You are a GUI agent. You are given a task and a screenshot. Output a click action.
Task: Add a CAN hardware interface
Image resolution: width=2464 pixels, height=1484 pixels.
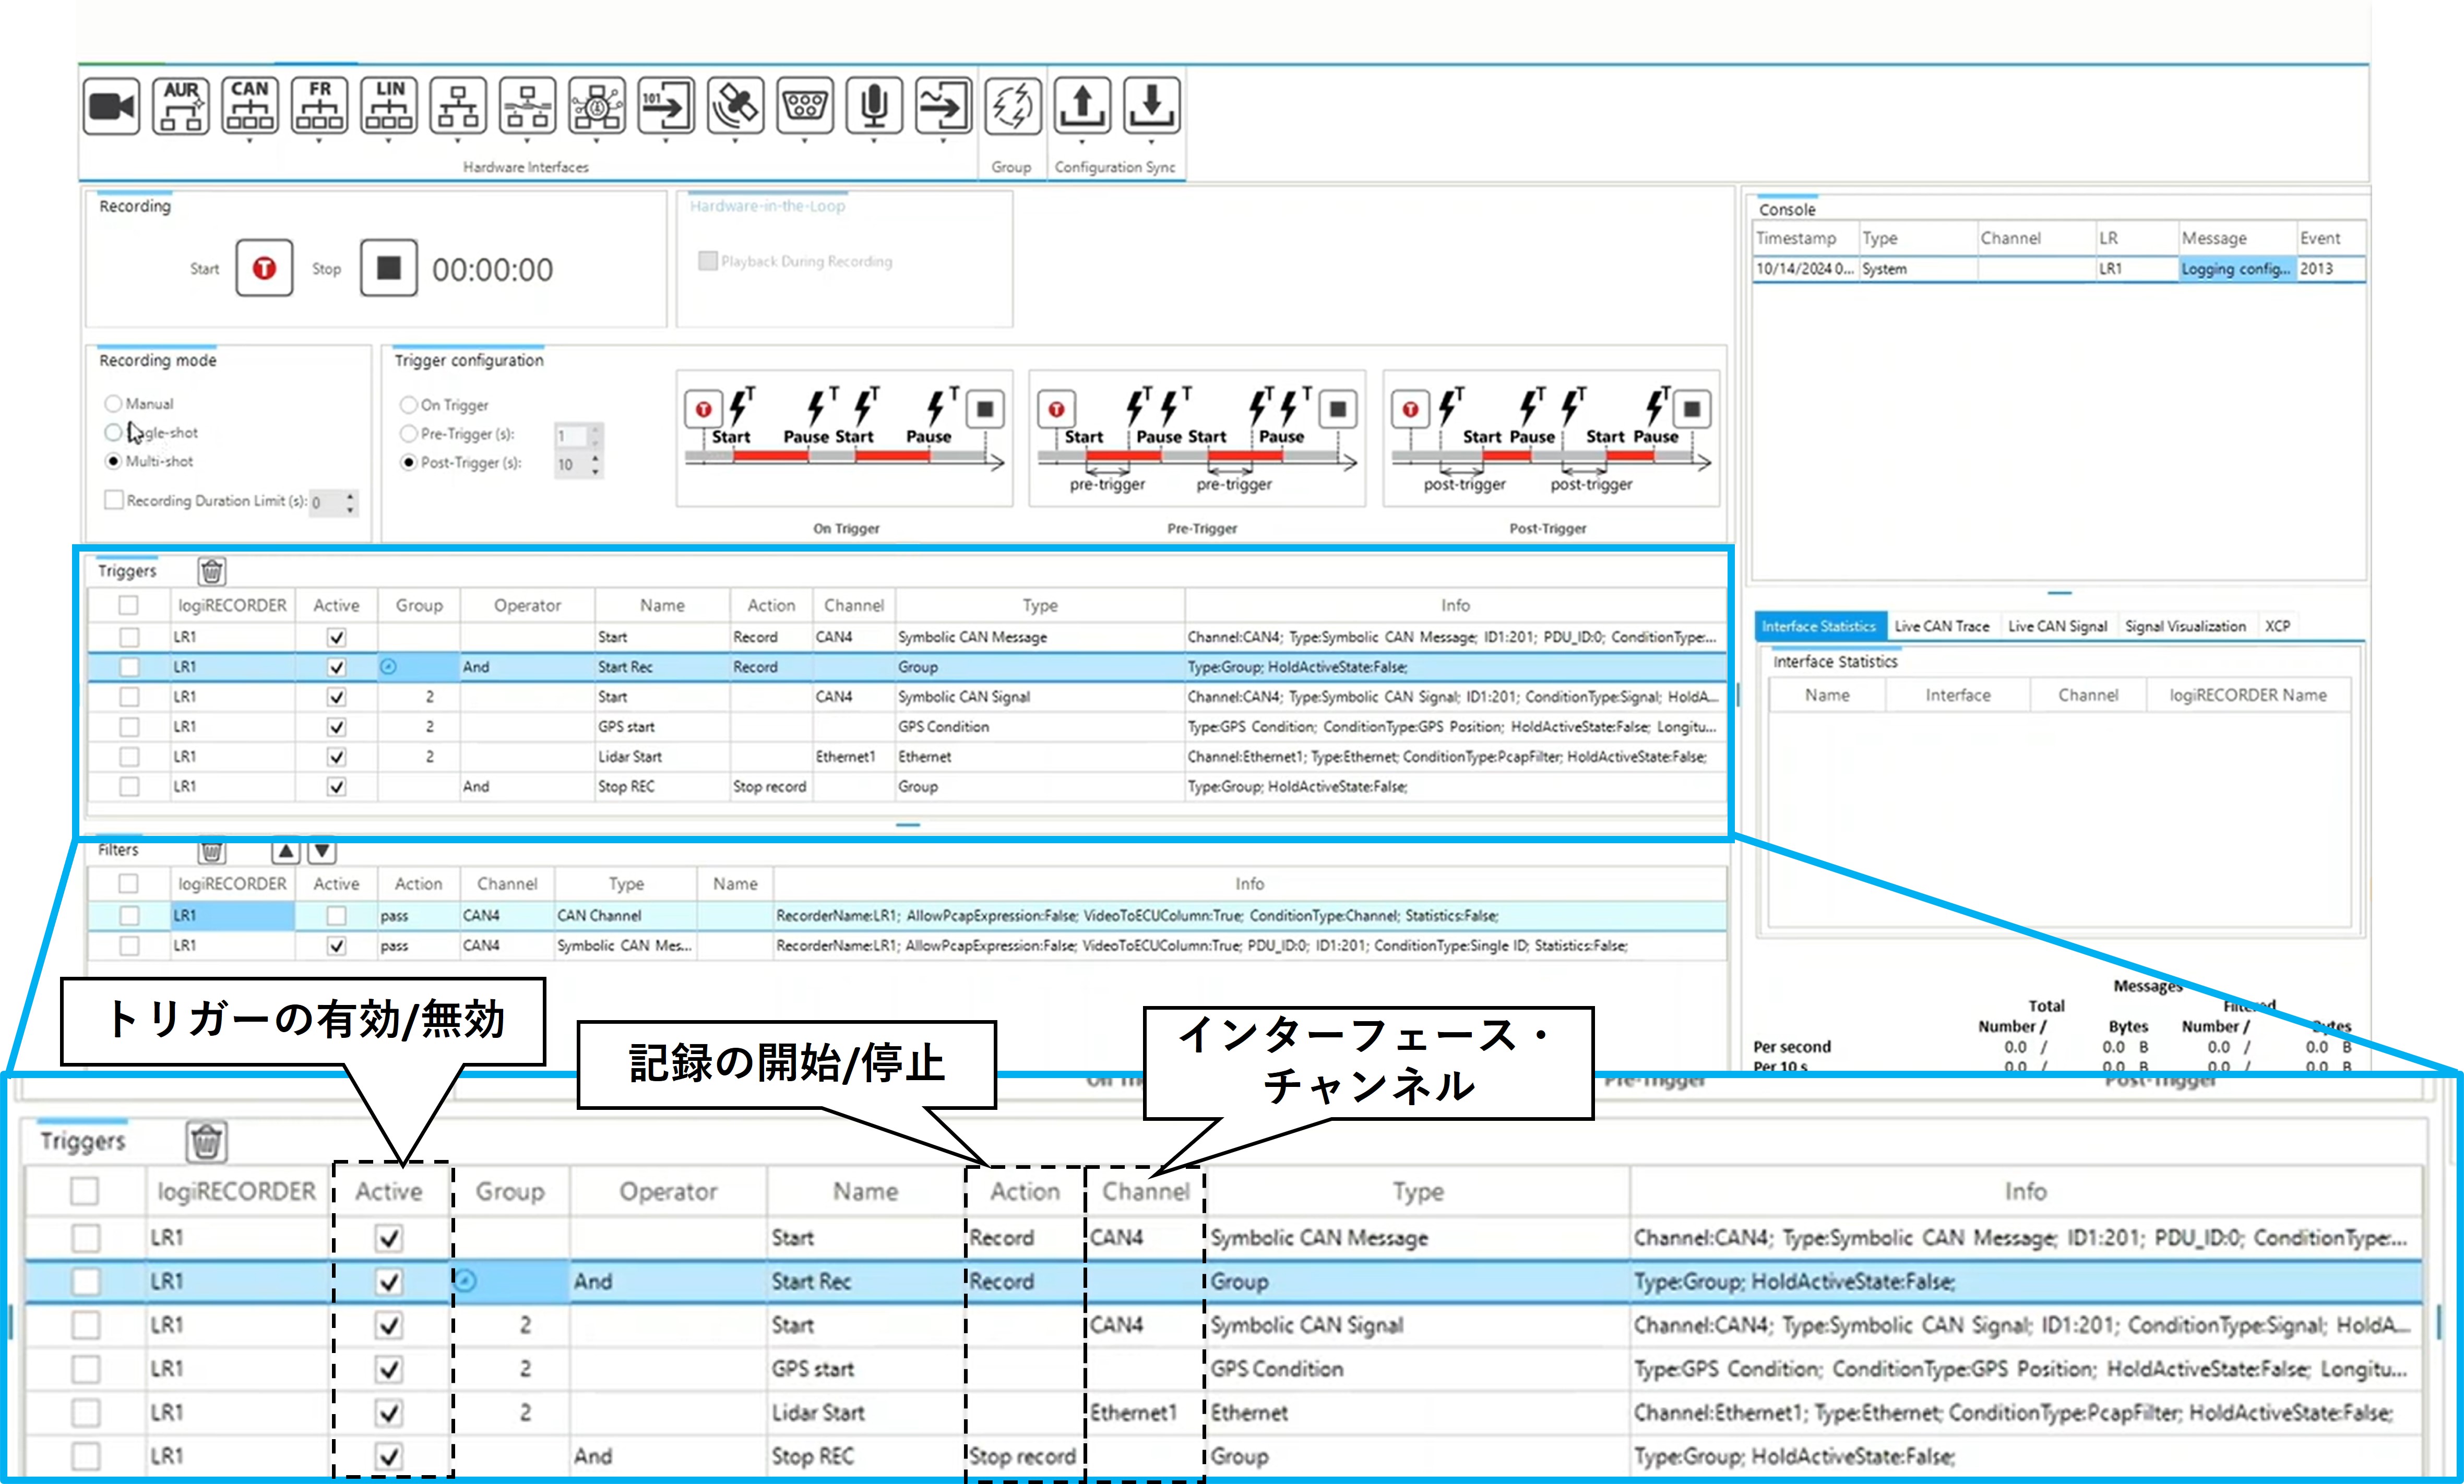[250, 106]
